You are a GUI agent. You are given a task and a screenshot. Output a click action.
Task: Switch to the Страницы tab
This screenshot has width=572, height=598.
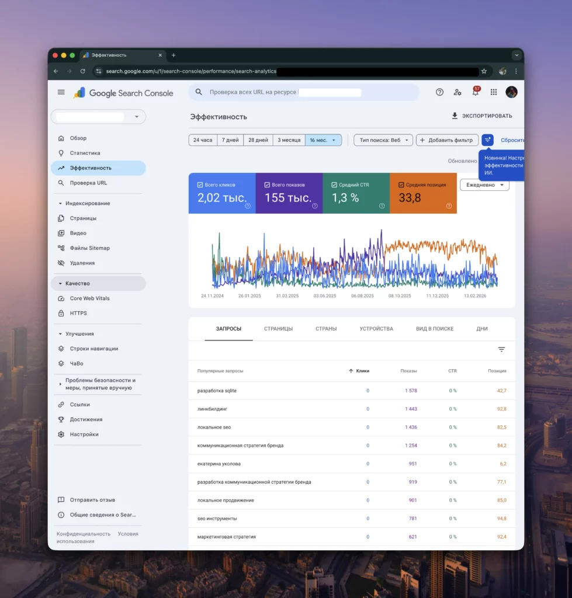tap(278, 329)
